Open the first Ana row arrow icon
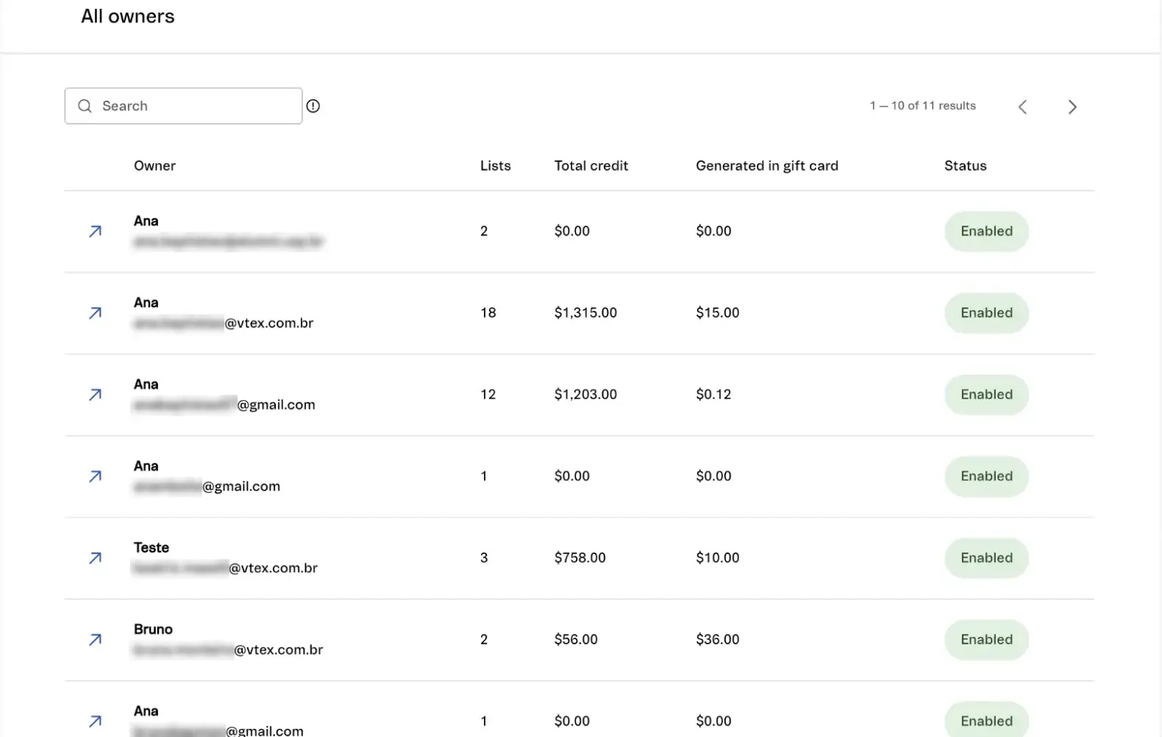The image size is (1162, 737). [x=95, y=232]
